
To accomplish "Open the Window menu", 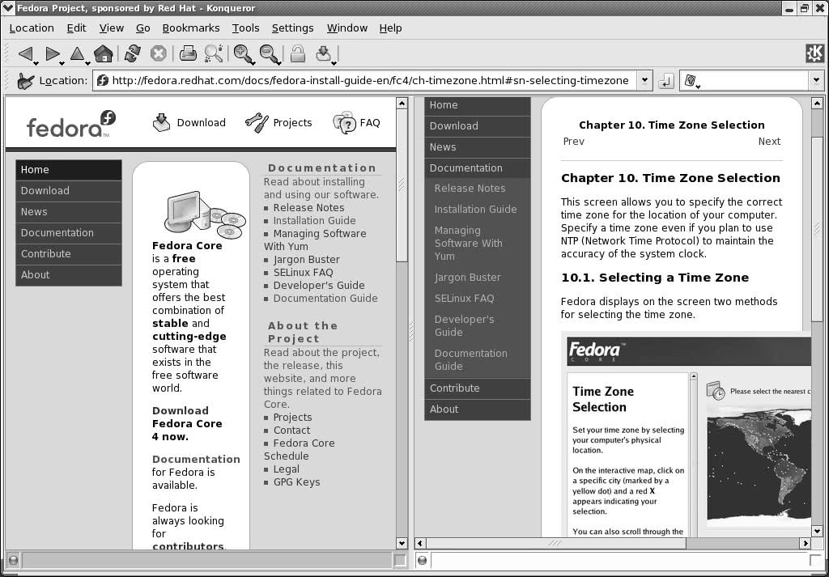I will click(346, 28).
